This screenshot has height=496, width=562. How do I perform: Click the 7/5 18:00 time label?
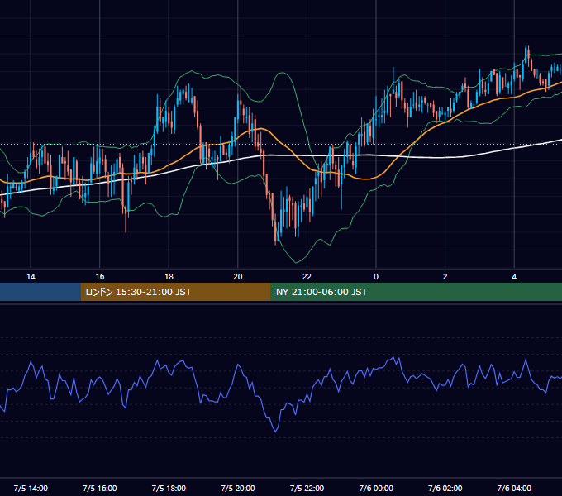[169, 488]
